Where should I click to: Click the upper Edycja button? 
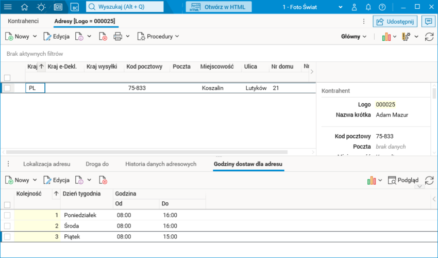pos(57,36)
